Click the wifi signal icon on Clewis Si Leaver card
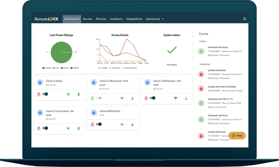 [68, 128]
